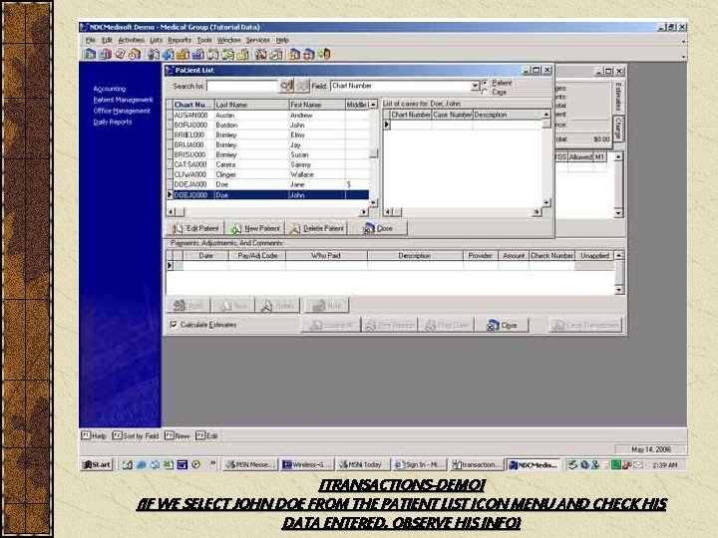Select patient row CATSA000 Catera Sammy
Screen dimensions: 718x538
270,164
